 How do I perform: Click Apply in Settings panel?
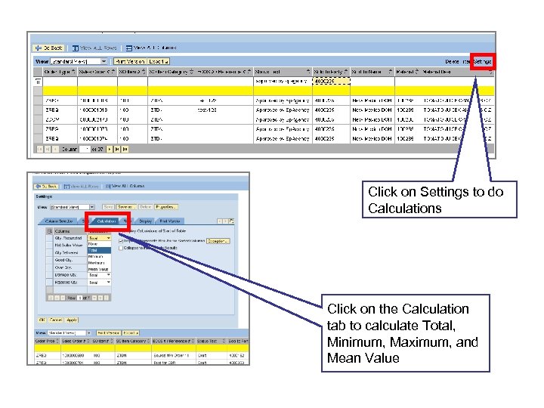(x=72, y=320)
